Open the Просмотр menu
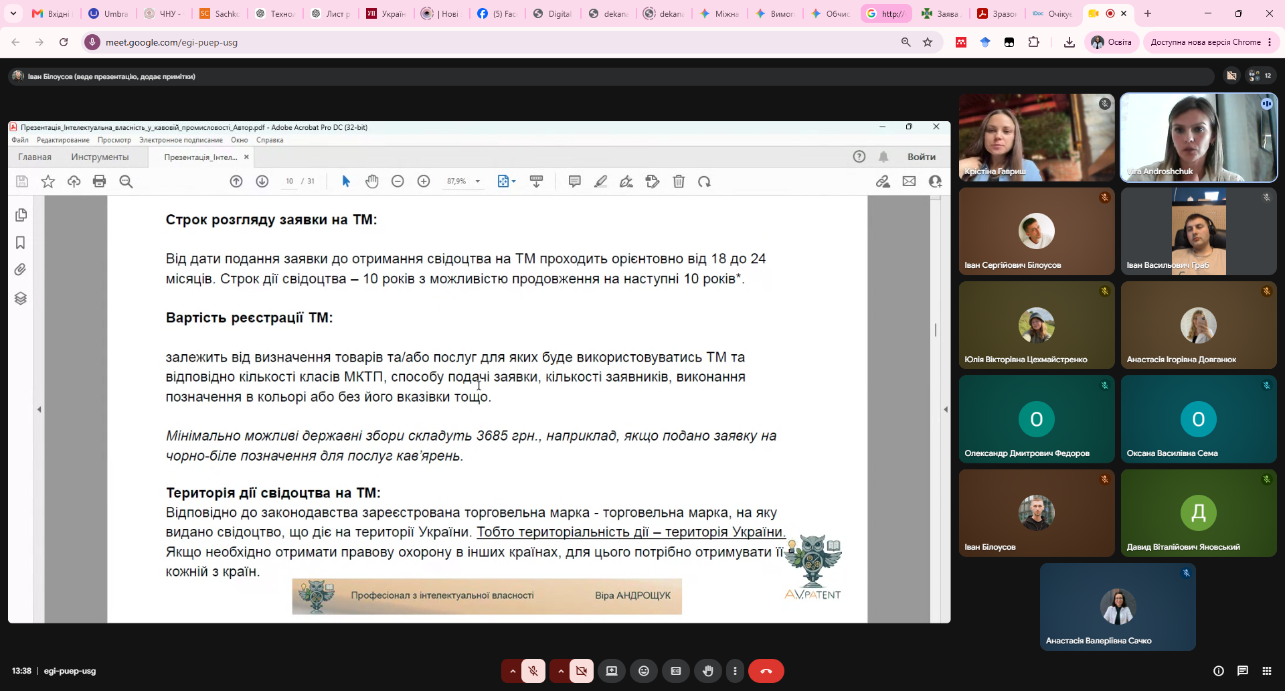The width and height of the screenshot is (1285, 691). pos(114,140)
